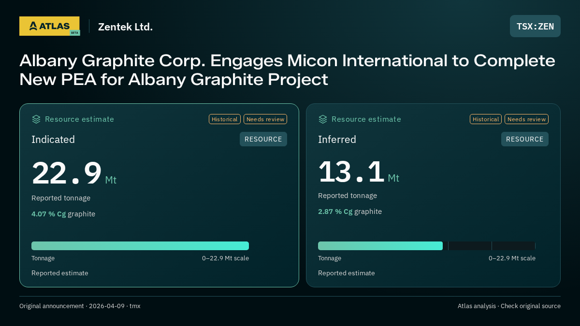Screen dimensions: 580x326
Task: Click Resource estimate label in Indicated card
Action: click(79, 119)
